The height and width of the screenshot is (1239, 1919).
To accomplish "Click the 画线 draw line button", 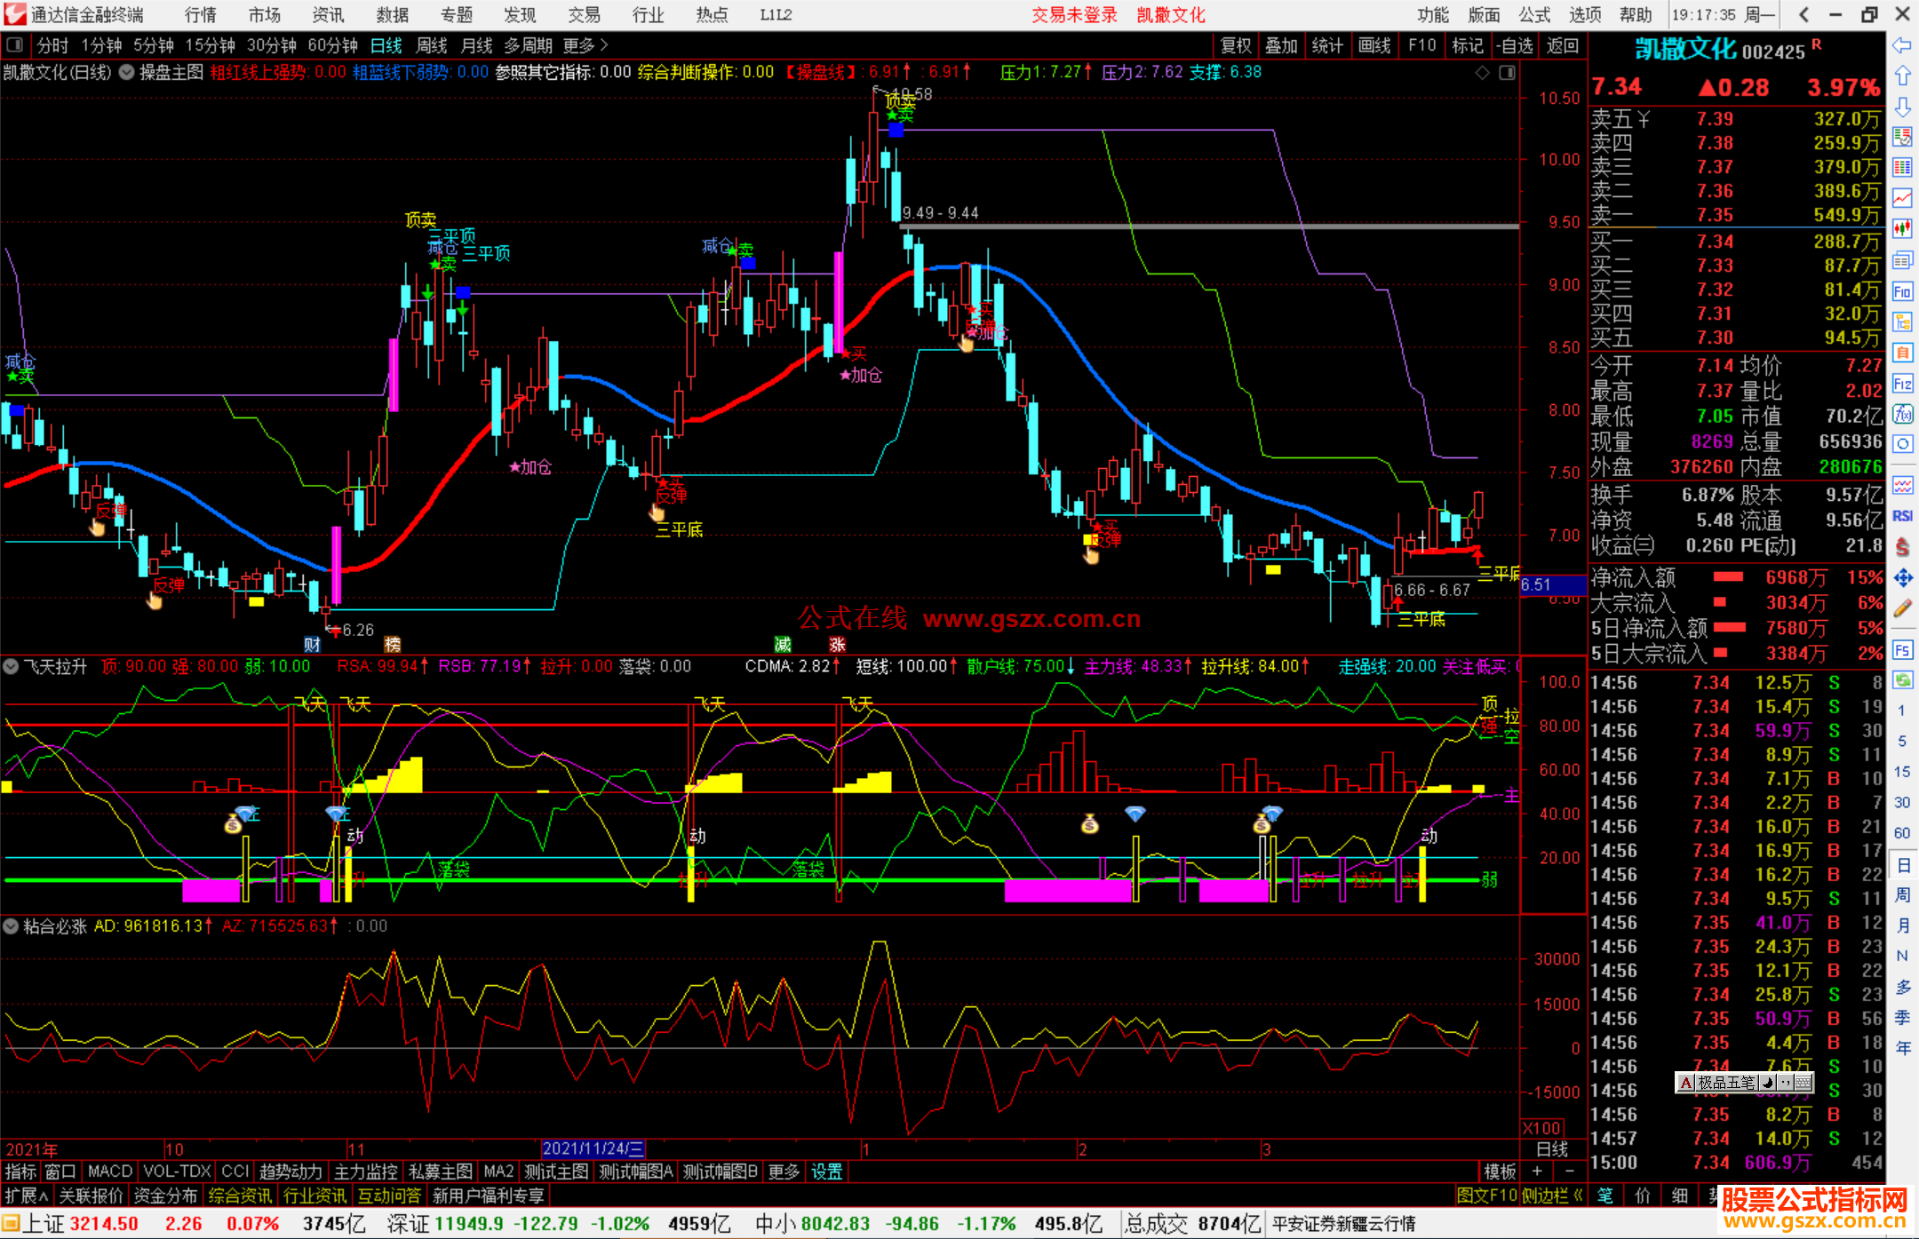I will click(x=1374, y=45).
